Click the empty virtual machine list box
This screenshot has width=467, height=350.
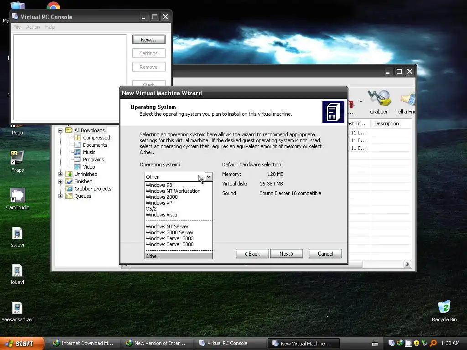point(70,77)
